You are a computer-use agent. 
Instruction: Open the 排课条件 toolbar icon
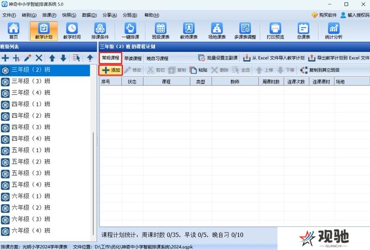click(100, 31)
